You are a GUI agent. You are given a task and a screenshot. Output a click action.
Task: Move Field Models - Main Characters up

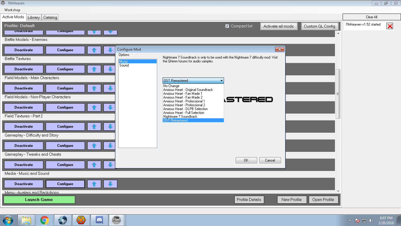(94, 88)
